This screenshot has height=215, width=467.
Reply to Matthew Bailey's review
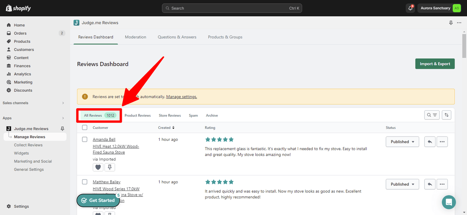click(x=430, y=184)
